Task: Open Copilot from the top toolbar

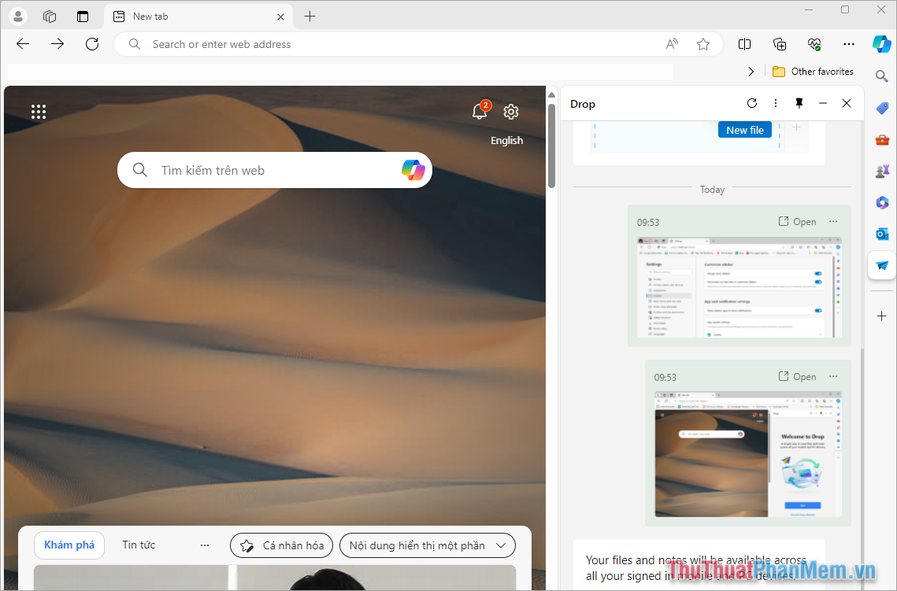Action: pos(881,44)
